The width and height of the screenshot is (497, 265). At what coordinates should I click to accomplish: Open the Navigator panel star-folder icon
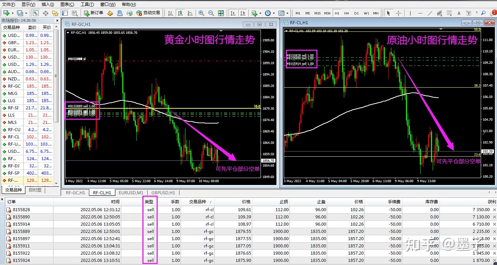click(55, 13)
